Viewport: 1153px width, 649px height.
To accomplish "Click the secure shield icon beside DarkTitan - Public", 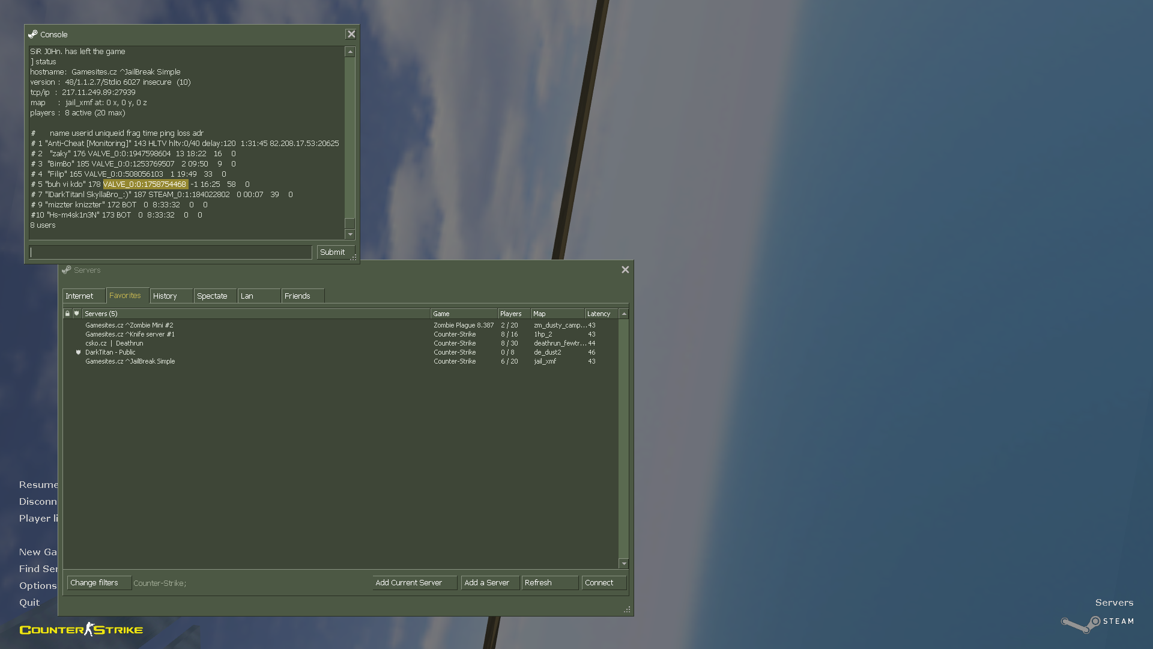I will tap(78, 353).
